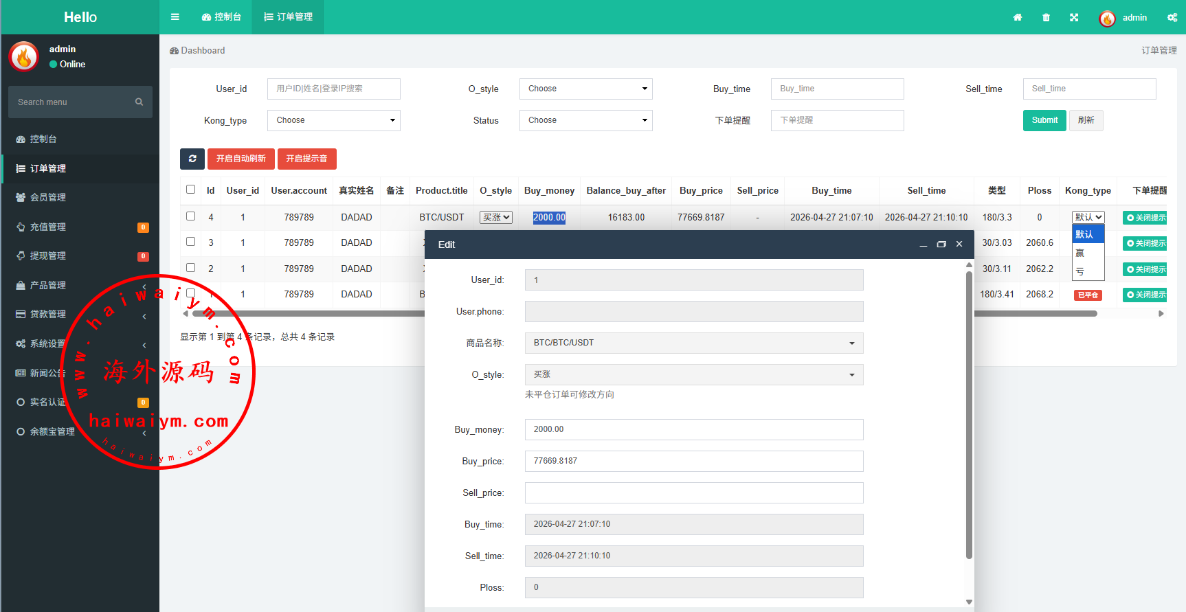Image resolution: width=1186 pixels, height=612 pixels.
Task: Click the Buy_money field in Edit dialog
Action: (693, 429)
